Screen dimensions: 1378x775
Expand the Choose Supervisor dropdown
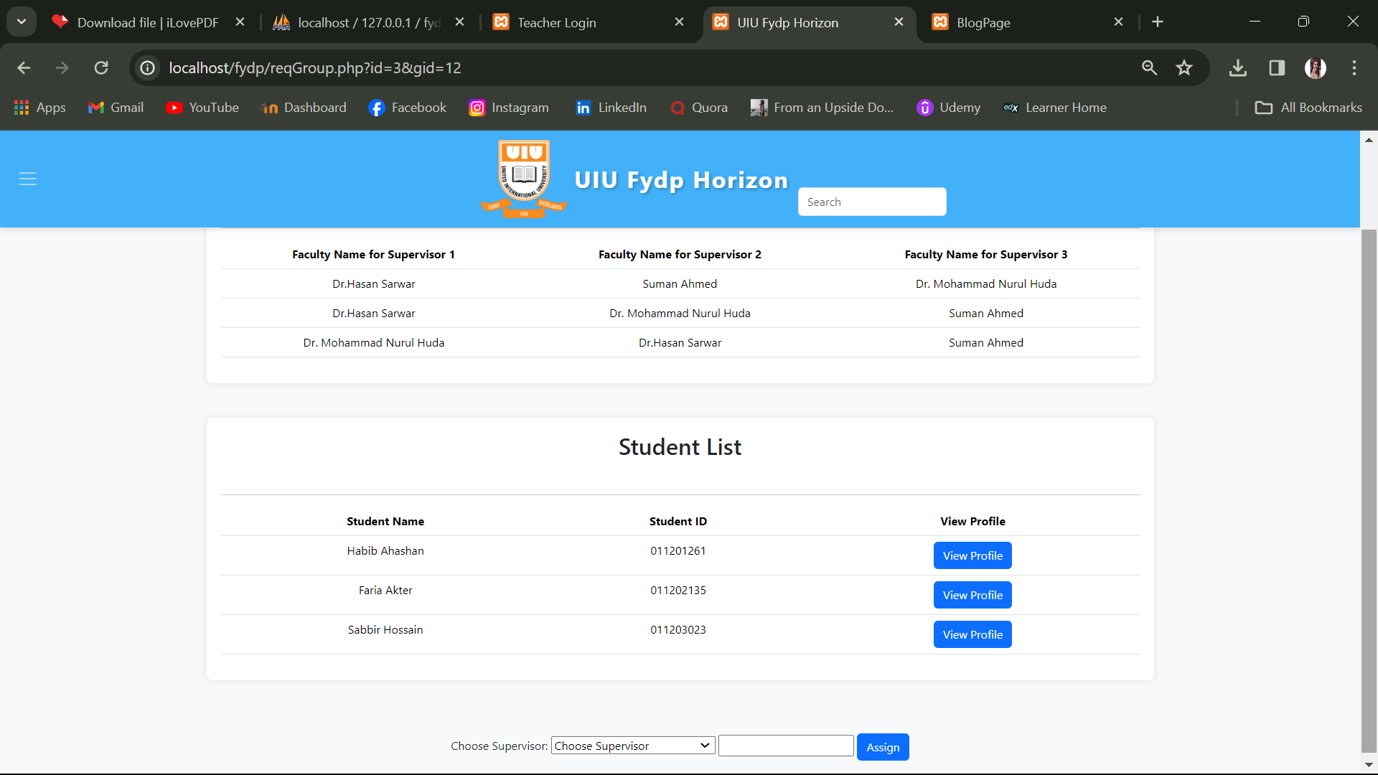tap(633, 746)
